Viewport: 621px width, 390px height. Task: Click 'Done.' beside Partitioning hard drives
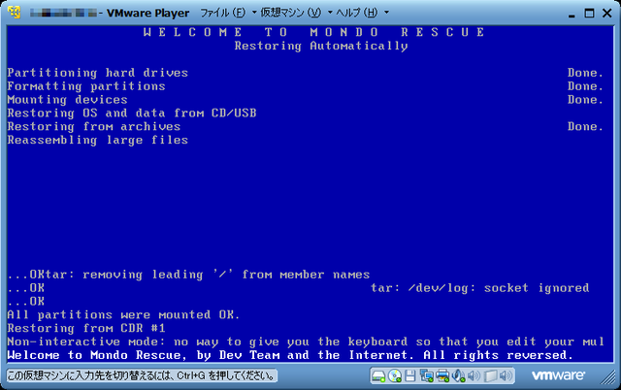point(585,73)
